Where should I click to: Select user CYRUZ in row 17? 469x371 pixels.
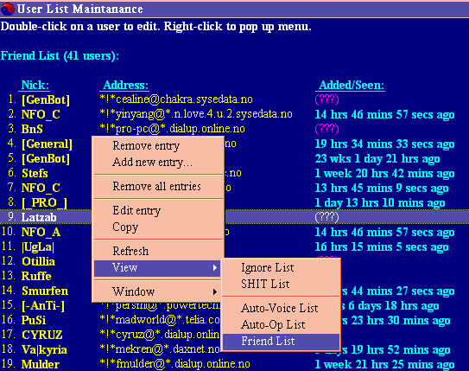pos(41,335)
